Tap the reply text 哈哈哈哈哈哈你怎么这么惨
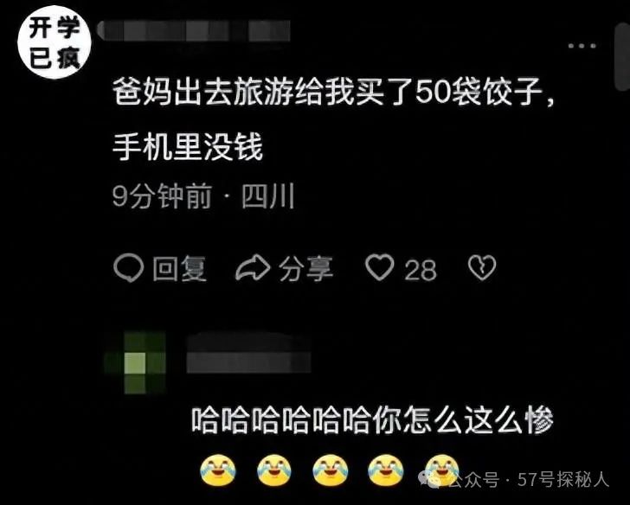The height and width of the screenshot is (505, 630). click(372, 420)
